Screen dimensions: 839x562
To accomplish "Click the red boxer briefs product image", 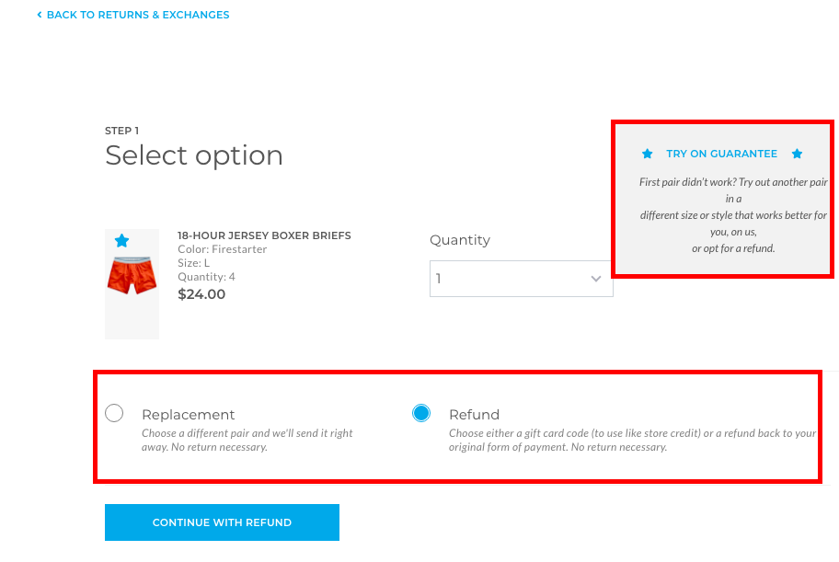I will tap(132, 275).
